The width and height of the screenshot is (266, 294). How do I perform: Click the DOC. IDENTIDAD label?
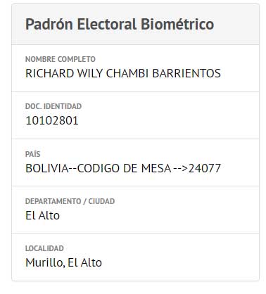tap(53, 106)
